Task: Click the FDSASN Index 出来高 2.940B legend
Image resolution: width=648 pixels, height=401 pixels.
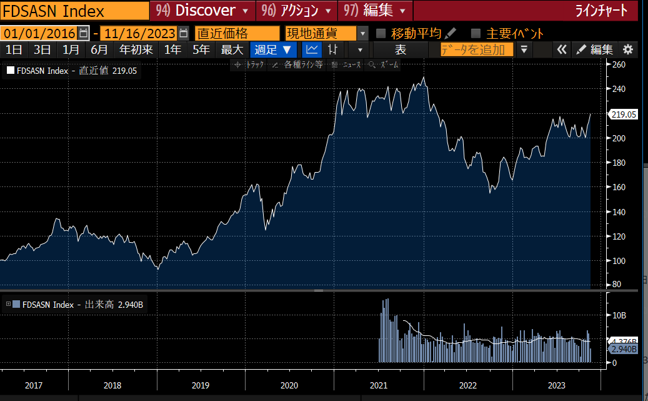Action: pyautogui.click(x=75, y=305)
